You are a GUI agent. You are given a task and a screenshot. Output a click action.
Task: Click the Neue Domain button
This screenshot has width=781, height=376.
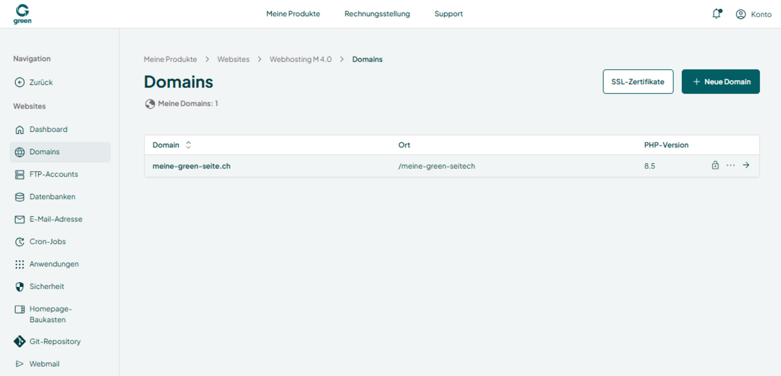click(721, 81)
